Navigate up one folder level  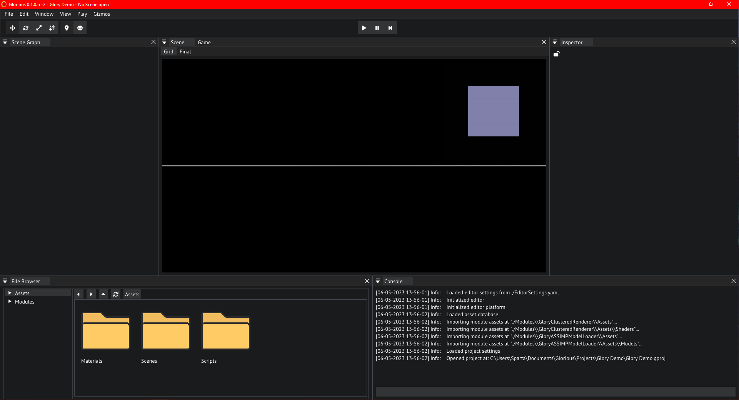tap(103, 294)
